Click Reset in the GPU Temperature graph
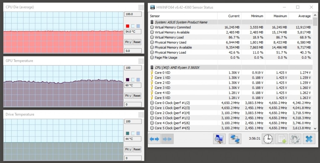320x163 pixels. coord(137,96)
